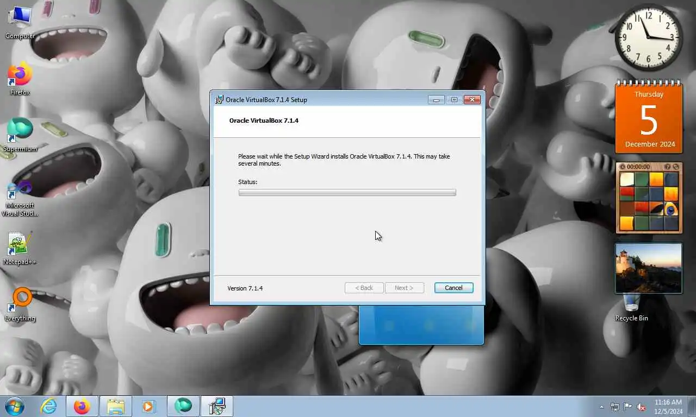696x417 pixels.
Task: Click the "Status:" label in the installer
Action: pyautogui.click(x=247, y=182)
